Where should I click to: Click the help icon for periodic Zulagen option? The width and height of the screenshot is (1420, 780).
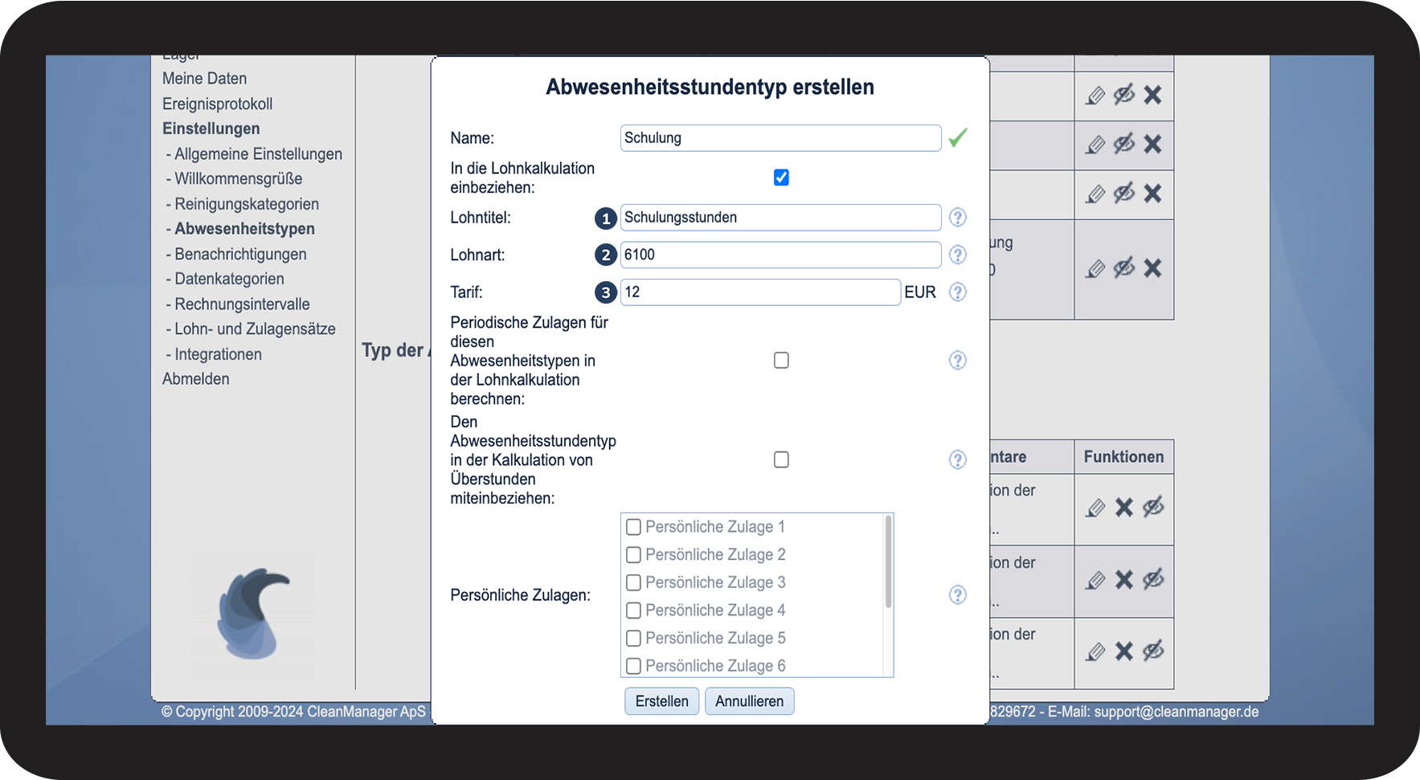pyautogui.click(x=957, y=361)
